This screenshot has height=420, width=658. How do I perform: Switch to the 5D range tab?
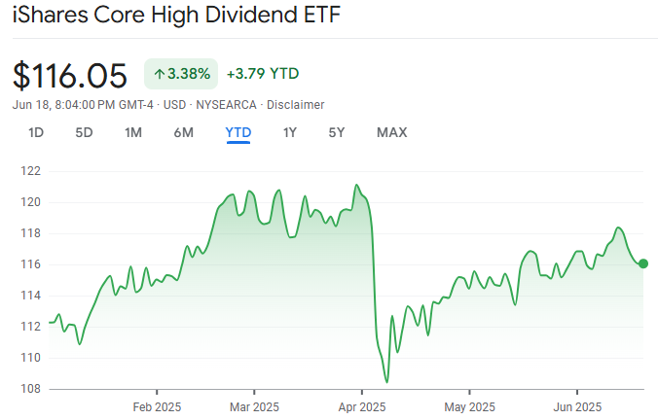point(84,133)
